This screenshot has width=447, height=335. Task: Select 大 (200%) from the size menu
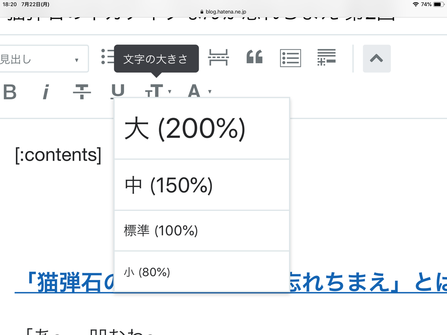(201, 128)
